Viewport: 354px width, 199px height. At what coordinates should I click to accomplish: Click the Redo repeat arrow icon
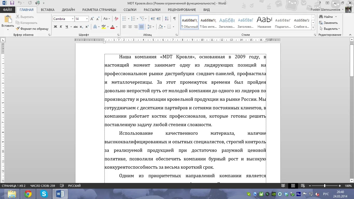coord(30,3)
